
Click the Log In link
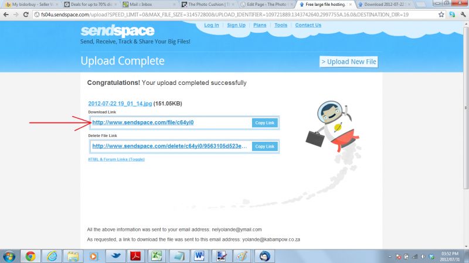click(212, 25)
